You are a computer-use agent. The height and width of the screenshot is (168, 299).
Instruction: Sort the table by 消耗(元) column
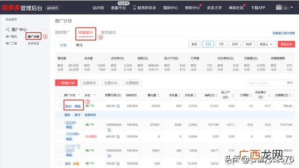pyautogui.click(x=217, y=95)
